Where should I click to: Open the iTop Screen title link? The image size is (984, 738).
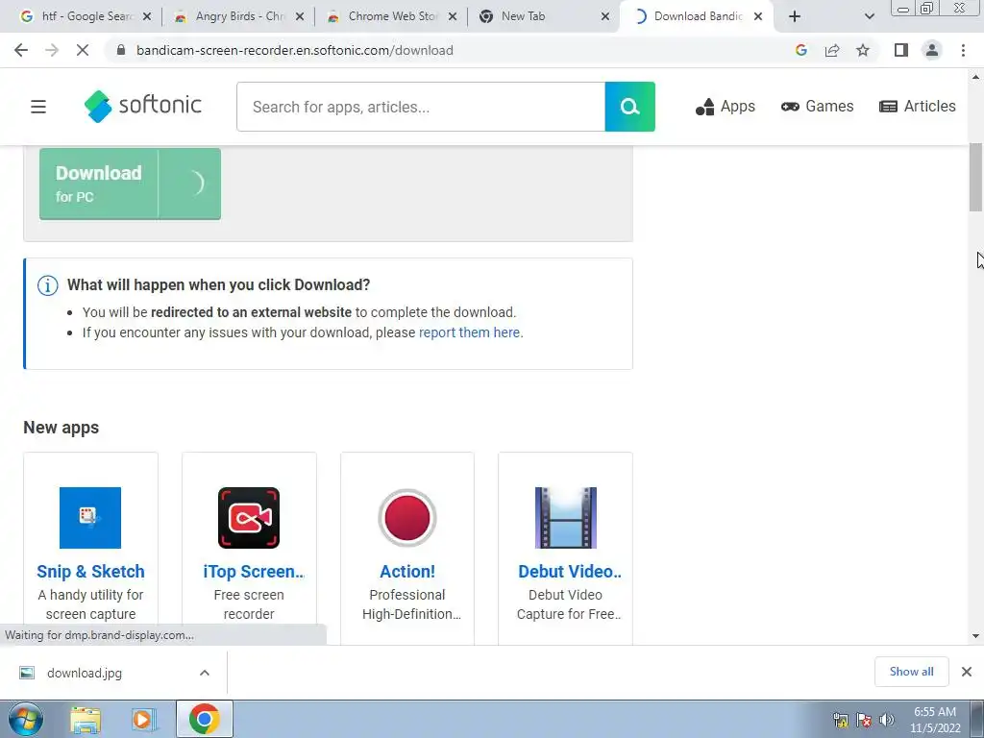(254, 572)
